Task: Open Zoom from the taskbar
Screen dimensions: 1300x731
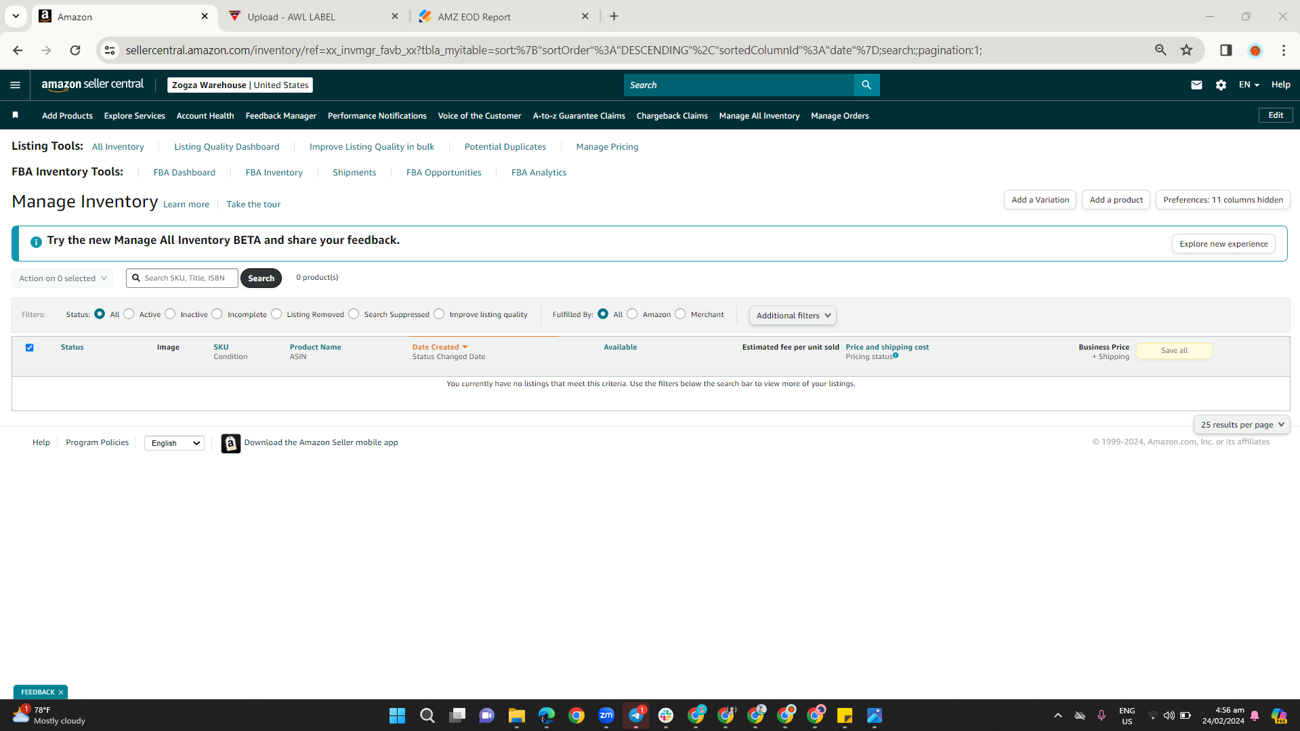Action: tap(606, 715)
